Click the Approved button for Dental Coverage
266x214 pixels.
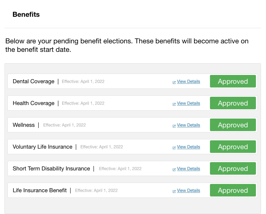coord(233,81)
